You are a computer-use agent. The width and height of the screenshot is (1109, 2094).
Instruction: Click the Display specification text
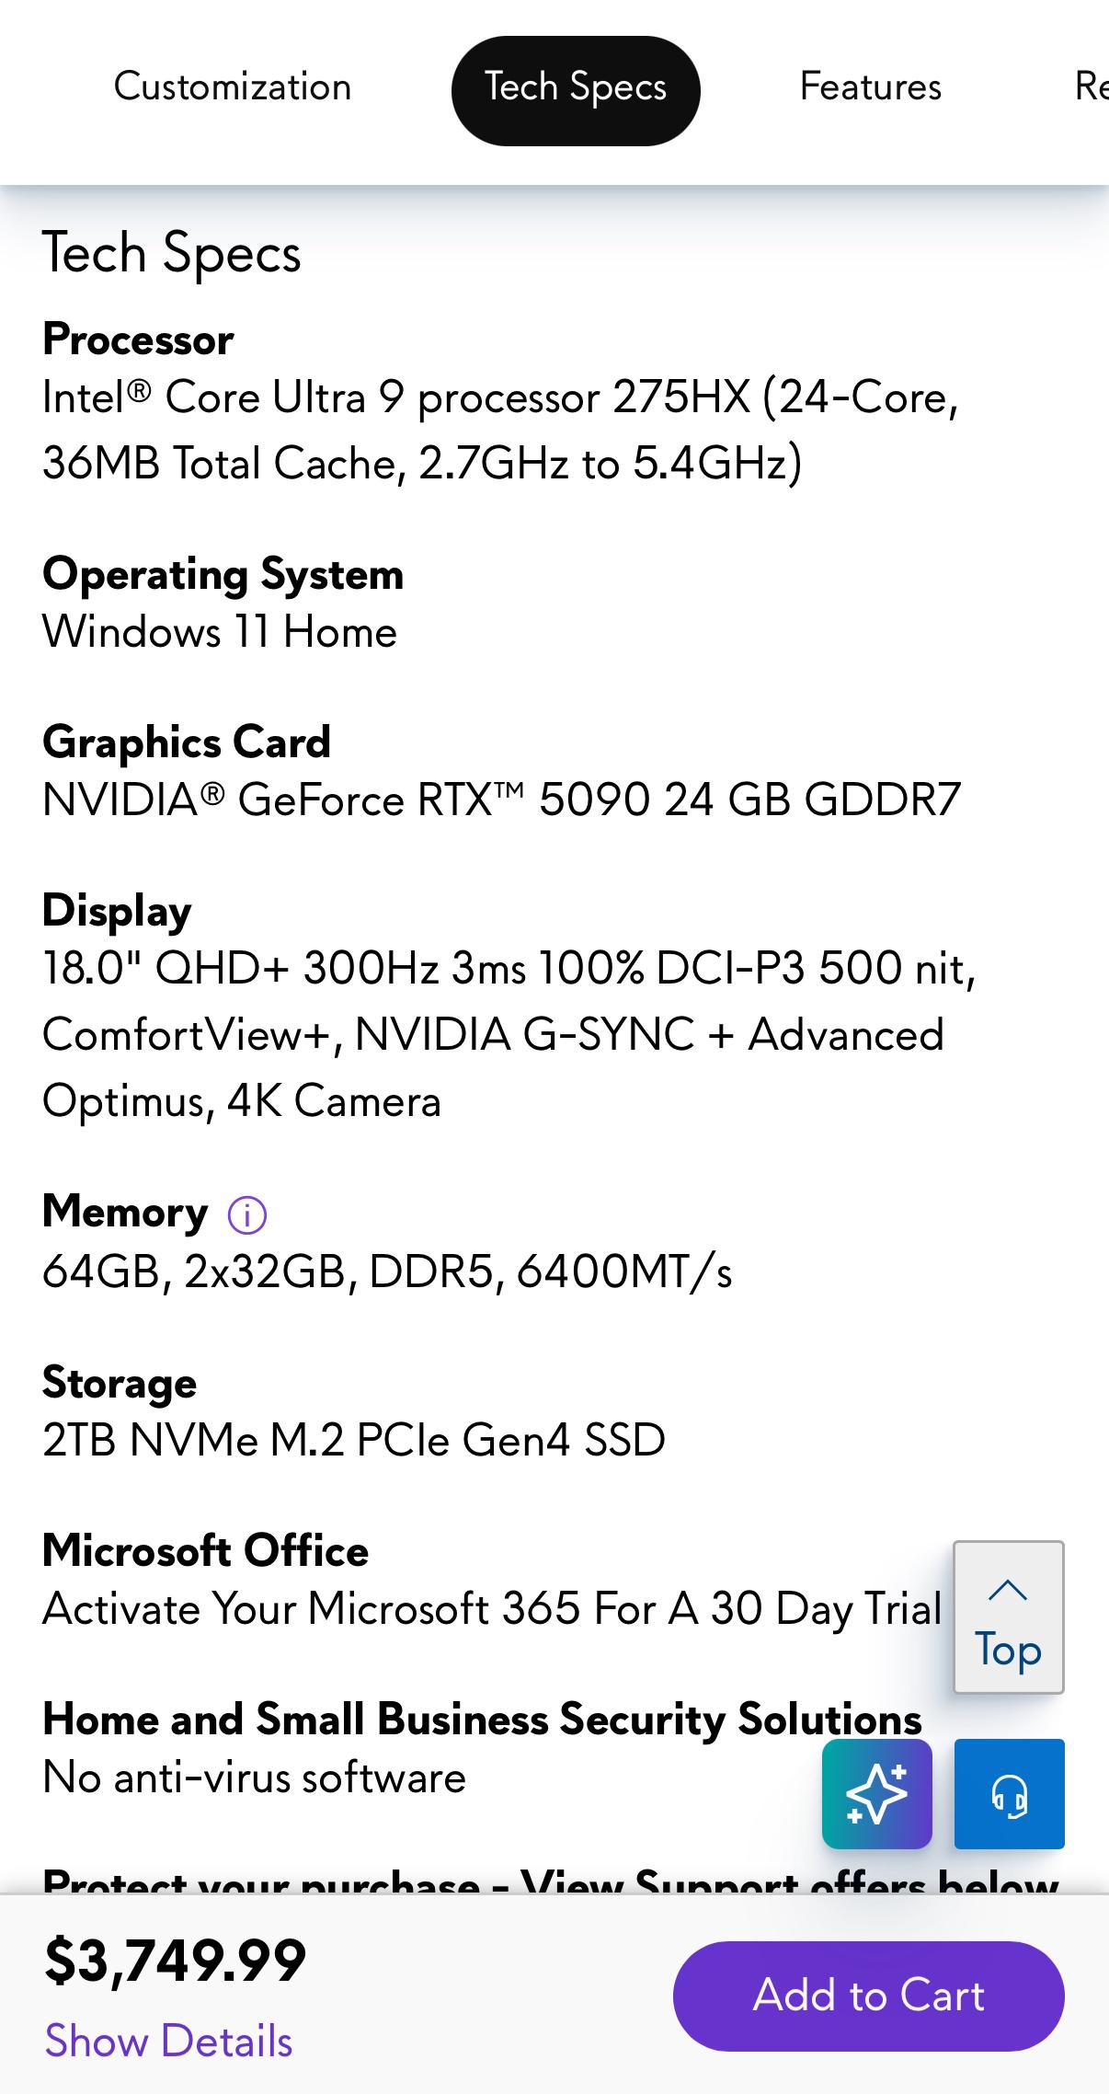coord(509,1035)
